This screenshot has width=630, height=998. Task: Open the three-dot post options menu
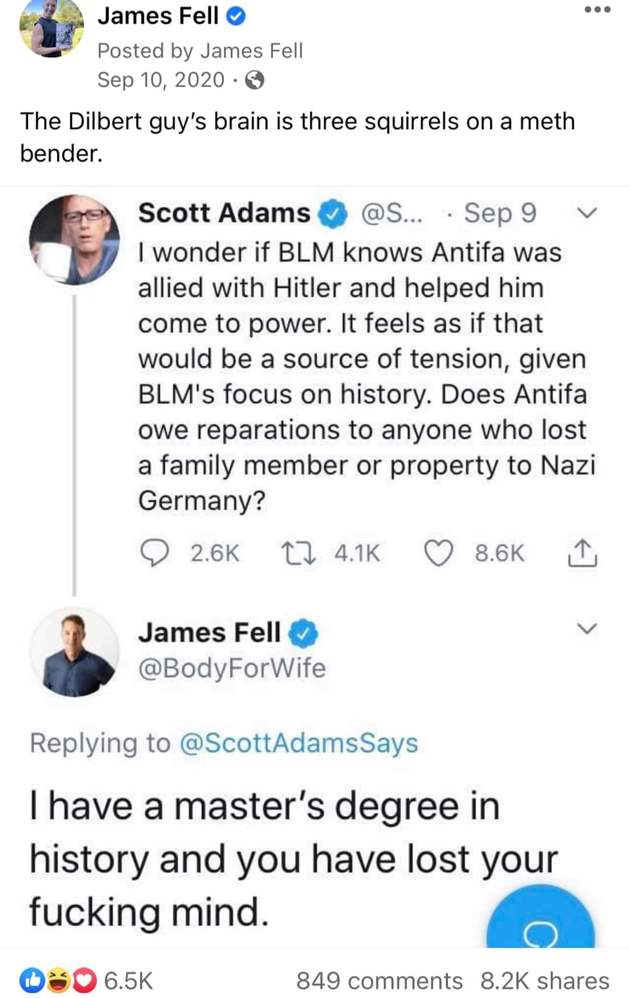tap(598, 10)
